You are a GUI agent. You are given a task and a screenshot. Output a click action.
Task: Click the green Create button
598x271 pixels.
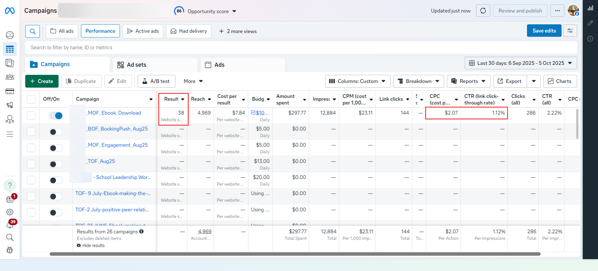pos(42,81)
